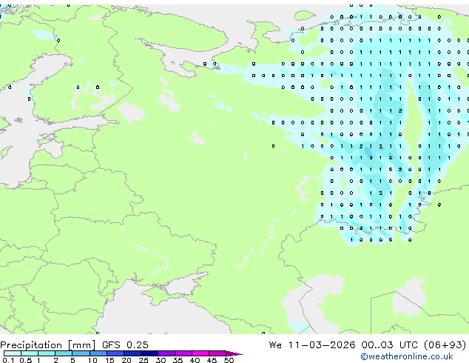
Task: Click the 5–10 mm legend swatch
Action: [81, 353]
